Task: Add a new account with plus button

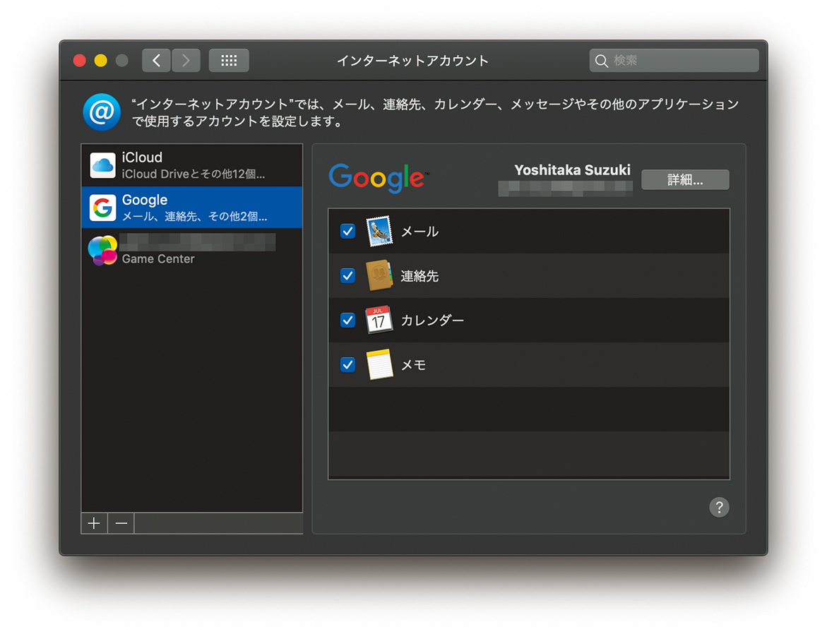Action: (93, 523)
